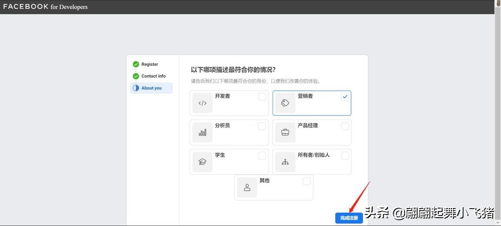Click the heading 以下哪项描述最符合你的情况？

233,69
